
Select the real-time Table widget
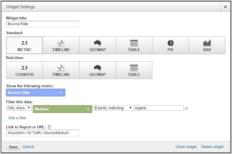coord(134,70)
